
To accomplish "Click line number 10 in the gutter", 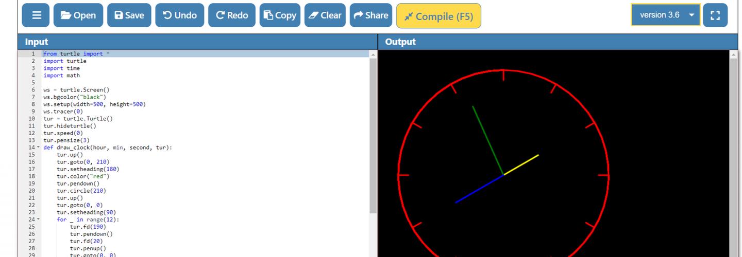I will (32, 119).
